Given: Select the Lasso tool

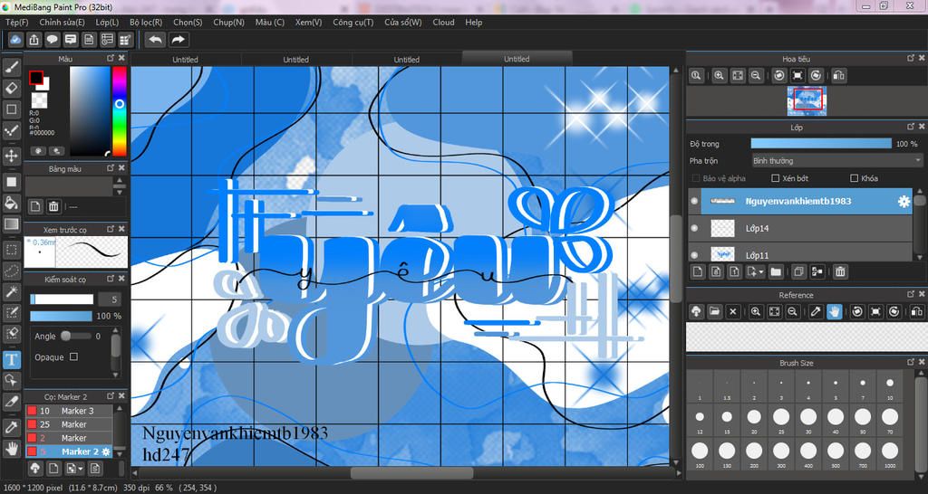Looking at the screenshot, I should [x=11, y=270].
